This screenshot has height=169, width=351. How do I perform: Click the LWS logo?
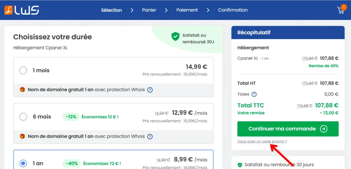pos(22,10)
